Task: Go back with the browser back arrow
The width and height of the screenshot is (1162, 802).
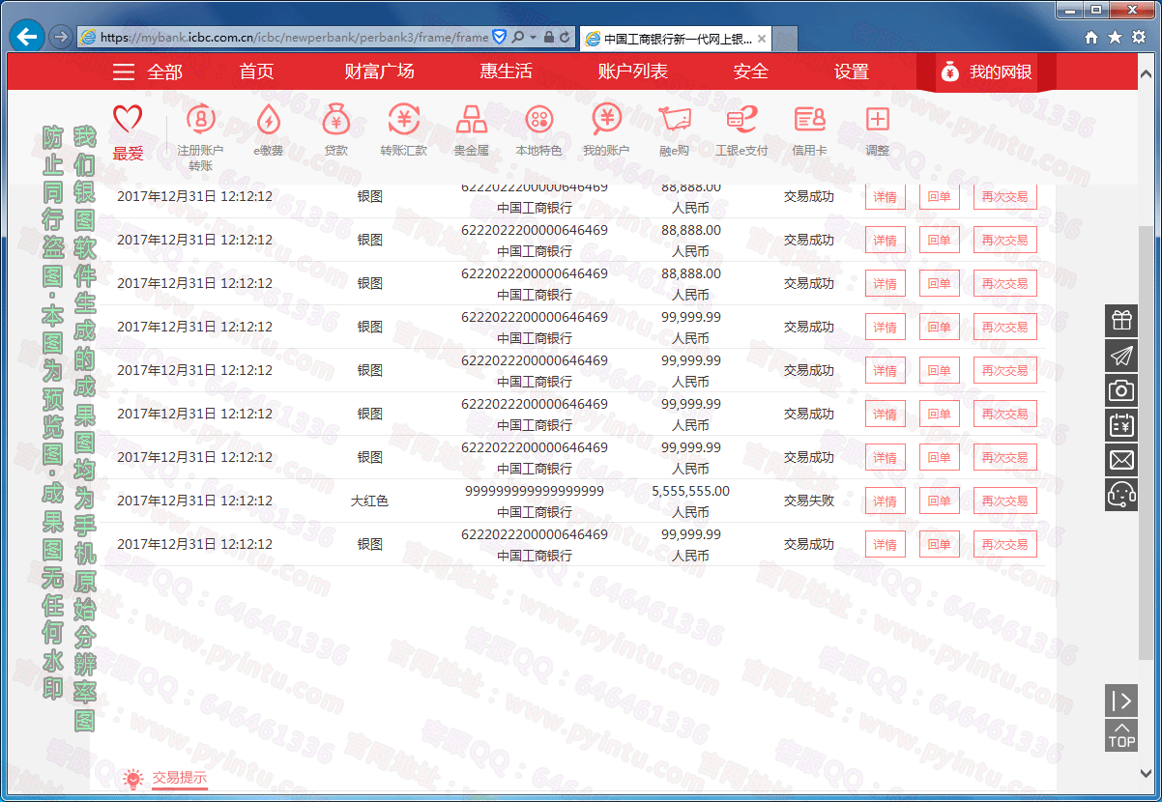Action: pos(28,37)
